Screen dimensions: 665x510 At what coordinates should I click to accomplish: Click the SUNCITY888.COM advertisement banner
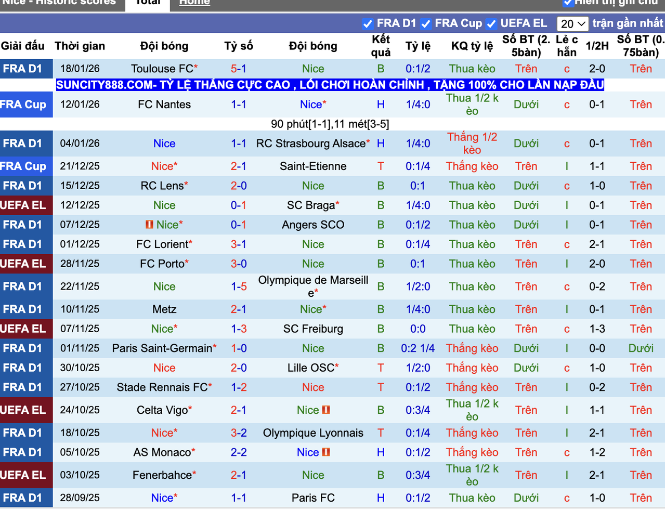[330, 85]
